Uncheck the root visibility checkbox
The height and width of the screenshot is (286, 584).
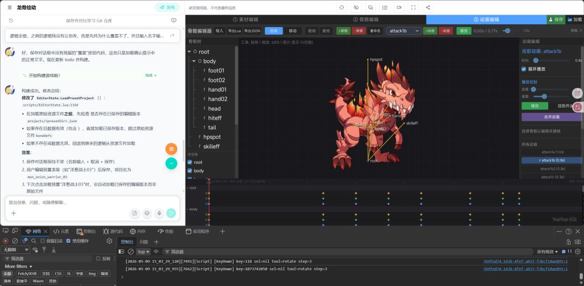pos(190,162)
